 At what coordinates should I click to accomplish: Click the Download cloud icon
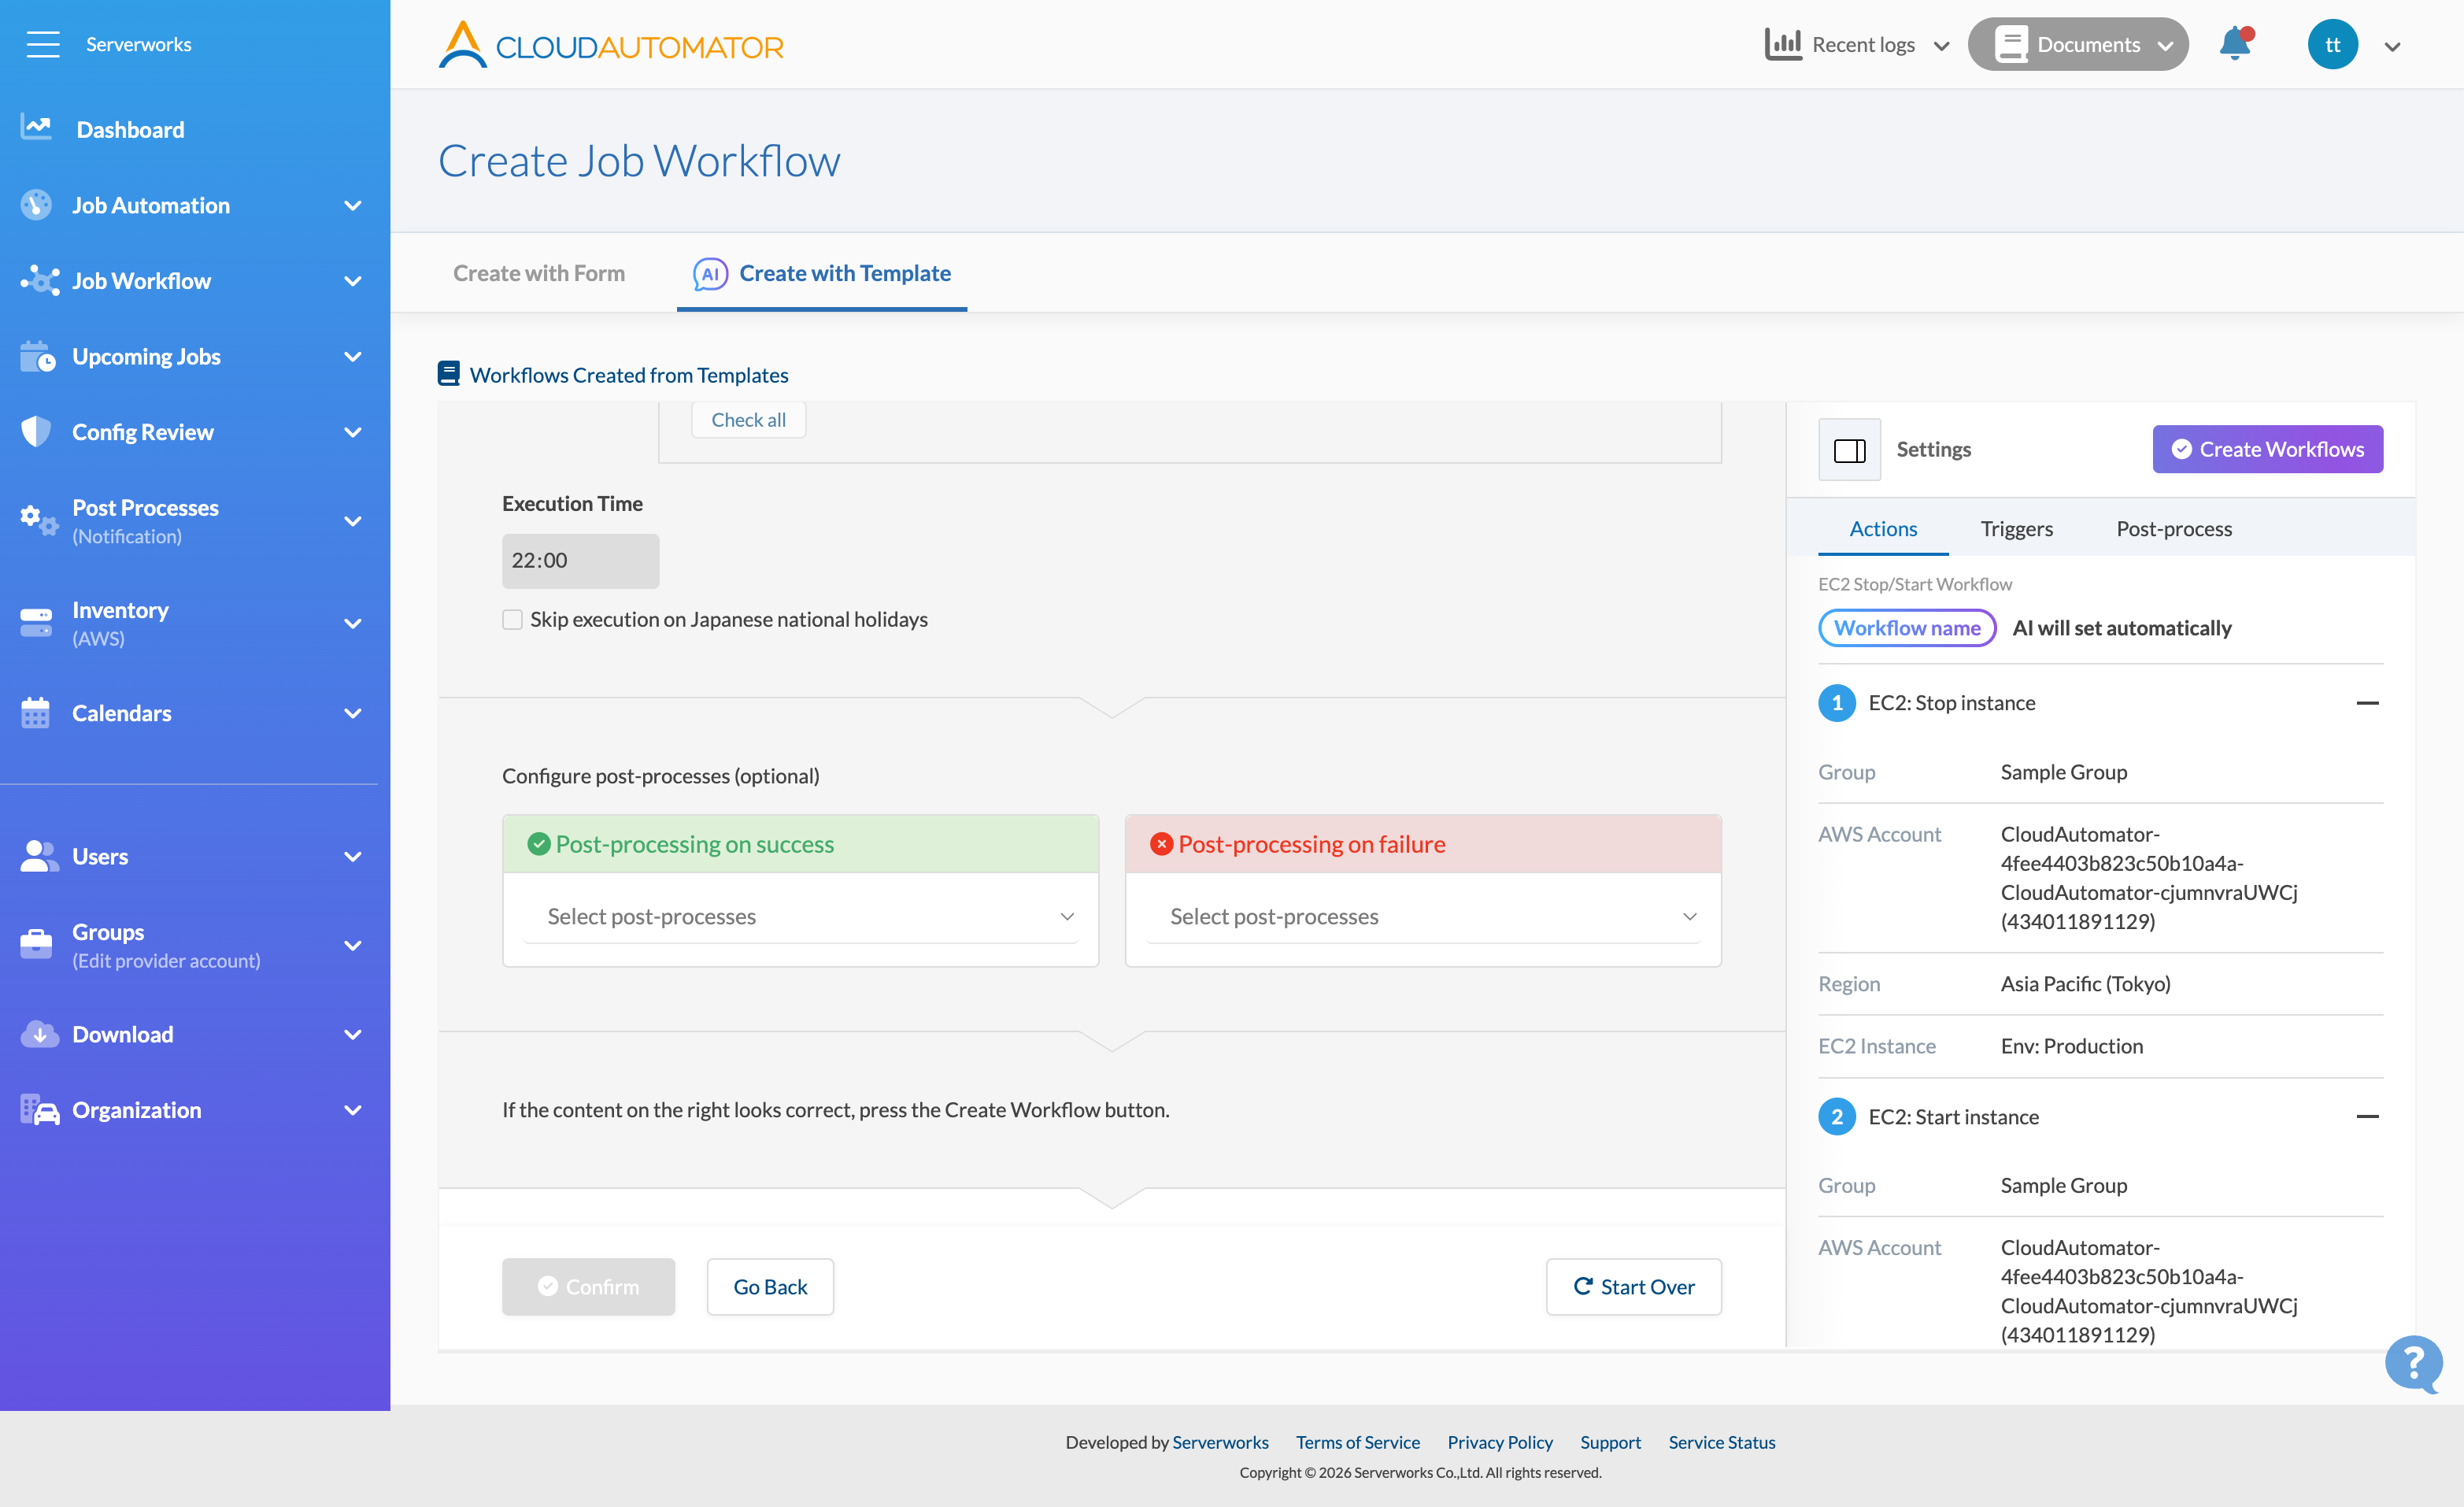(x=40, y=1034)
